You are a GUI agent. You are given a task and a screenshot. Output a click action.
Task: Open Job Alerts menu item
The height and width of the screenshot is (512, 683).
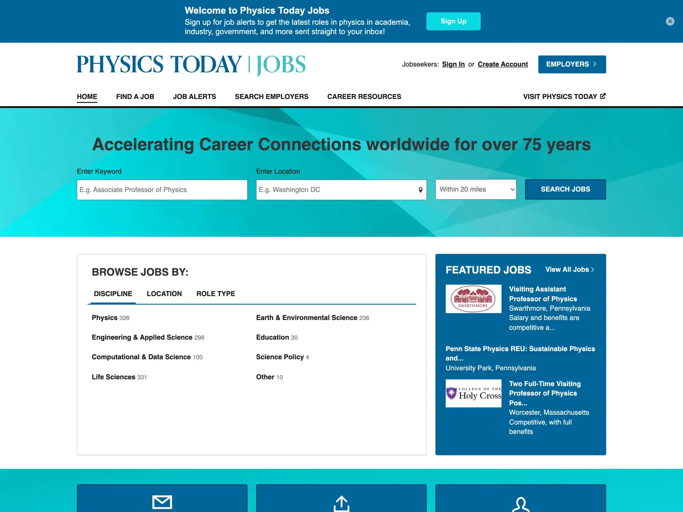(195, 97)
